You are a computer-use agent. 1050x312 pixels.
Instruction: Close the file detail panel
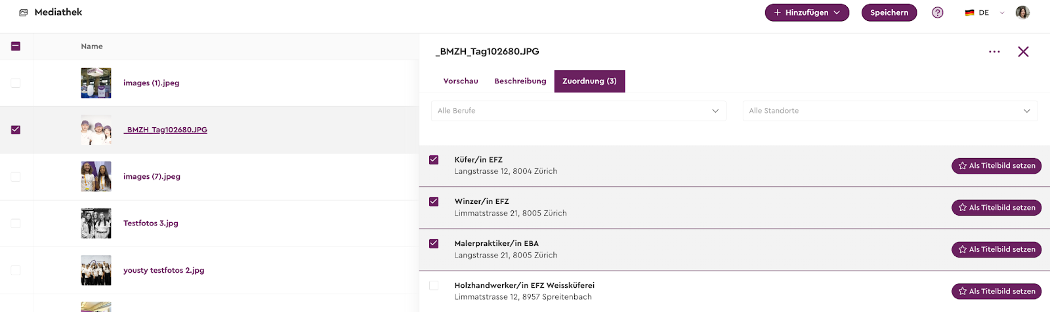tap(1023, 52)
